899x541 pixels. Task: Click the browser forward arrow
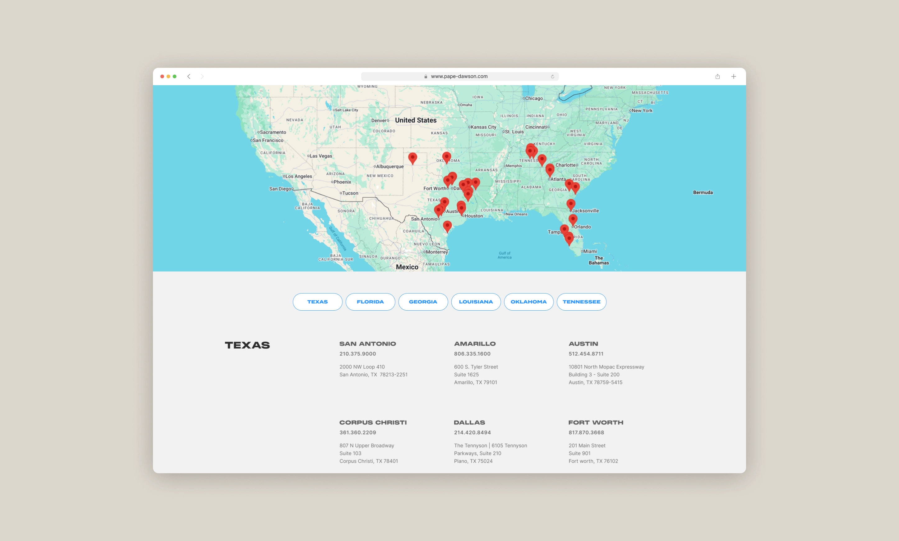click(x=202, y=76)
